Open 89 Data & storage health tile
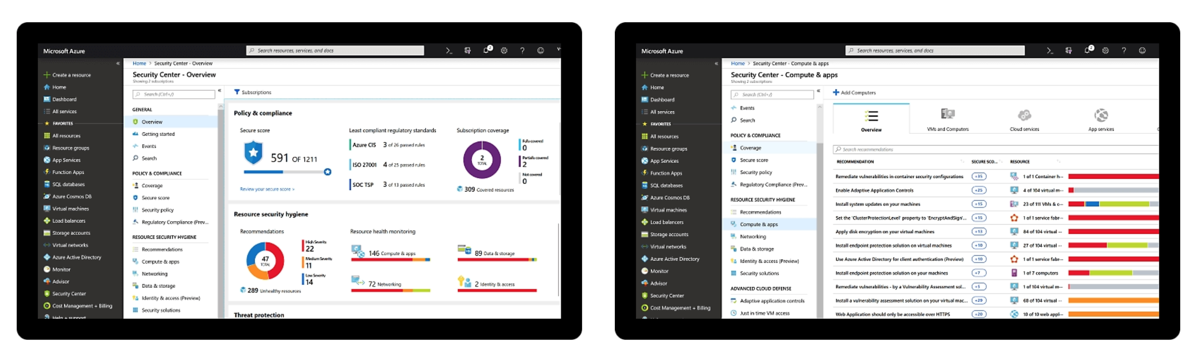The width and height of the screenshot is (1199, 361). point(497,253)
